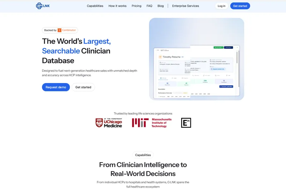The height and width of the screenshot is (189, 286).
Task: Open the product dashboard preview image
Action: tap(197, 59)
